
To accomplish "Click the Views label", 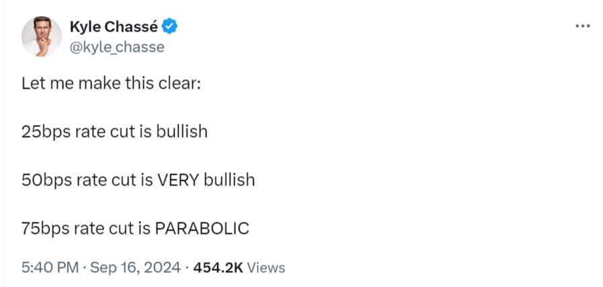I will [x=266, y=268].
